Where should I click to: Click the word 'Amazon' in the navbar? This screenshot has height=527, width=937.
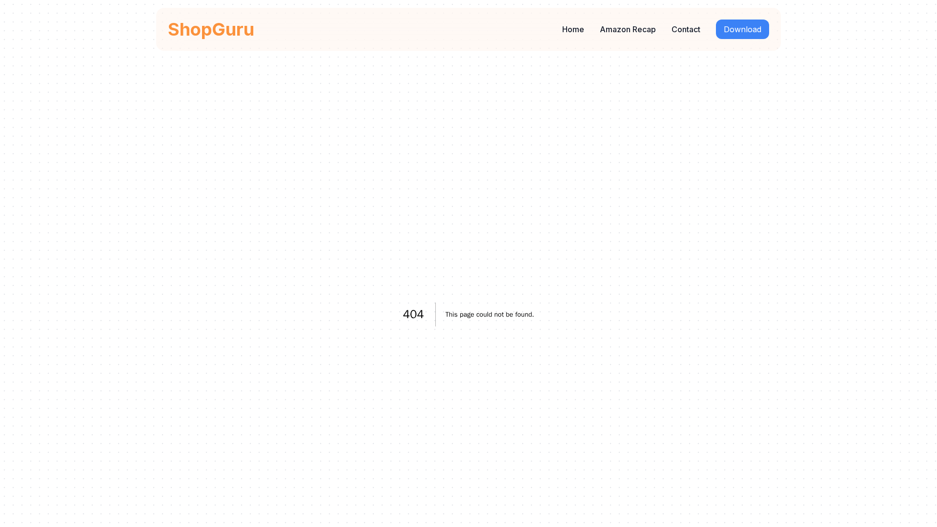(x=615, y=29)
